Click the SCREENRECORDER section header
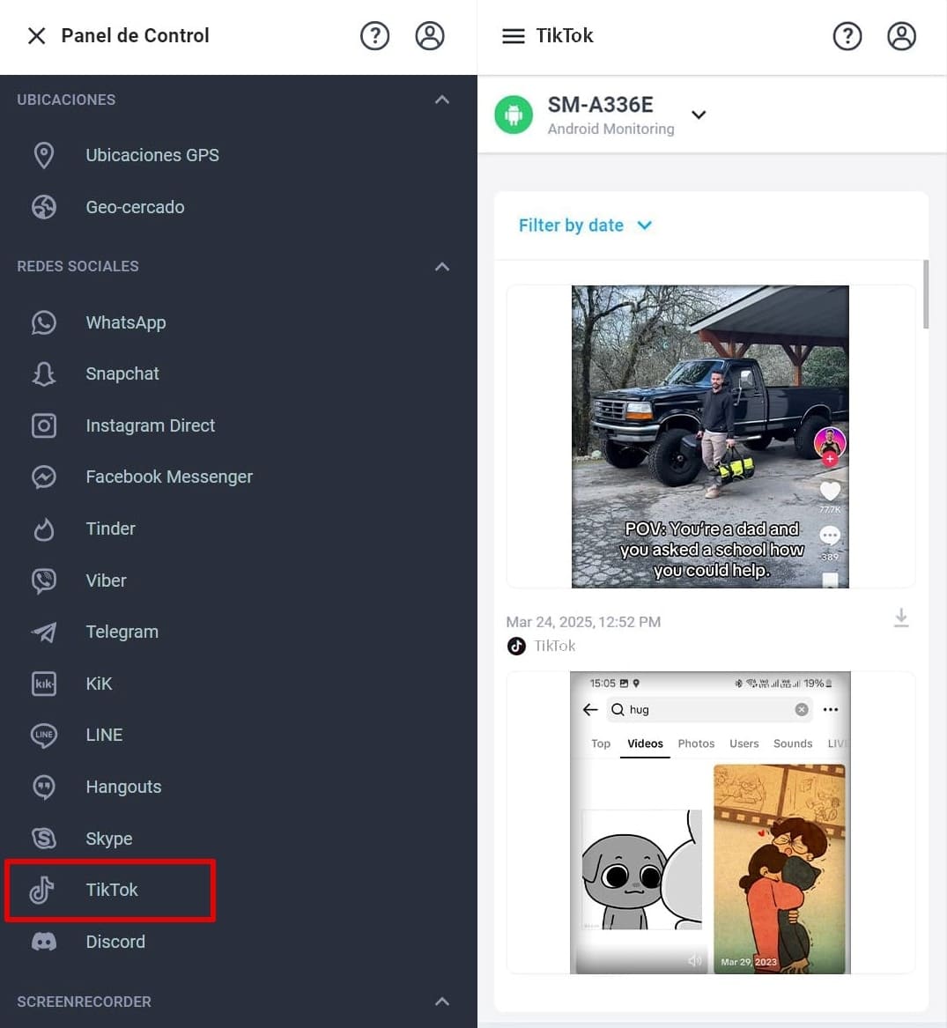 pos(84,1002)
